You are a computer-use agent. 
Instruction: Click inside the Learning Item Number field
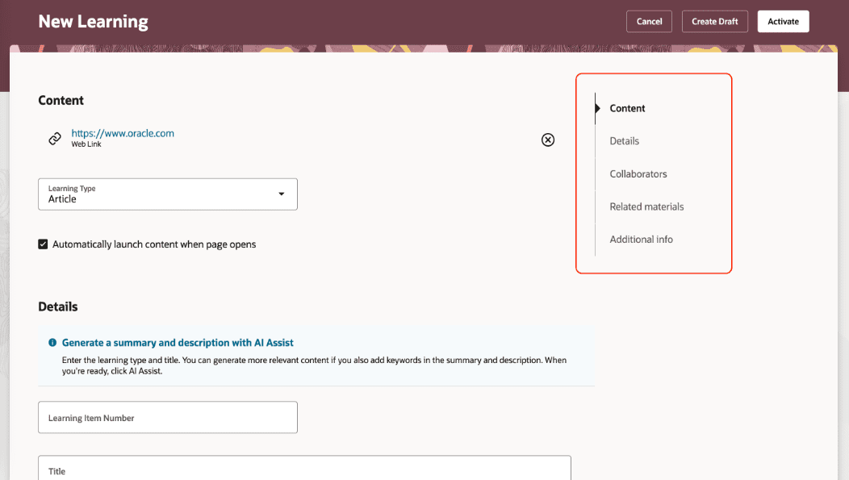(x=167, y=417)
